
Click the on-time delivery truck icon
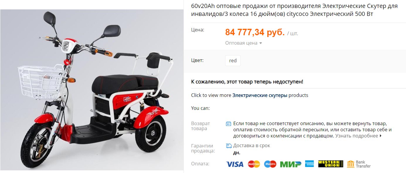point(229,146)
